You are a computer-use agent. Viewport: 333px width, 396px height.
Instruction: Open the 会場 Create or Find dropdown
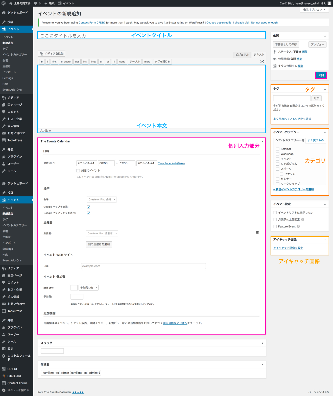102,199
